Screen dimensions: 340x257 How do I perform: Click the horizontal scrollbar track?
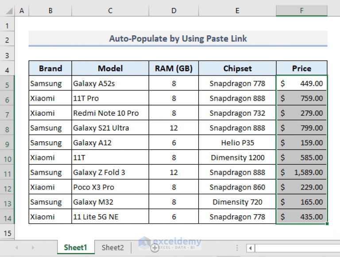click(x=297, y=248)
